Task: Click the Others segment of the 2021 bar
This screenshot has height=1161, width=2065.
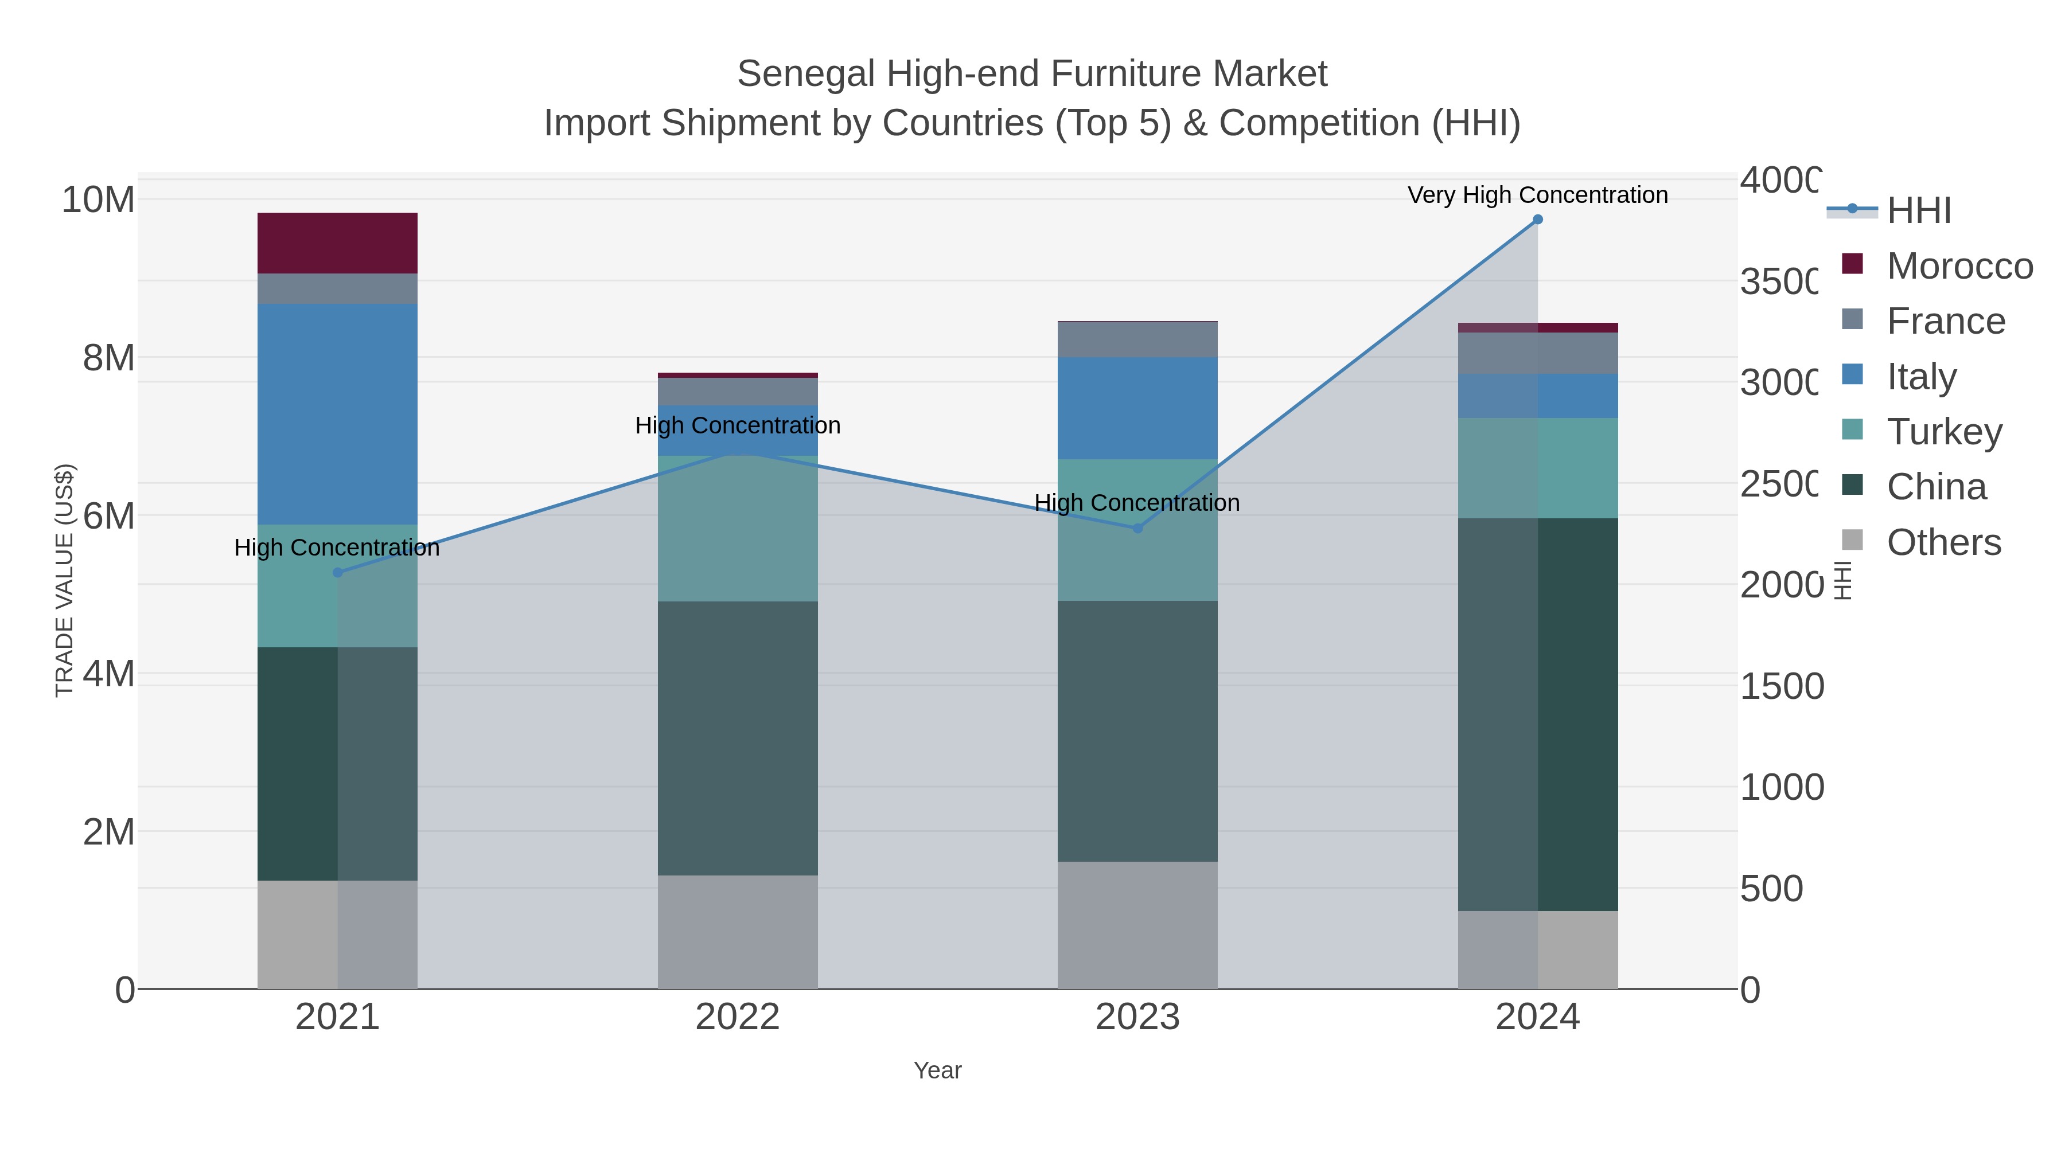Action: 337,935
